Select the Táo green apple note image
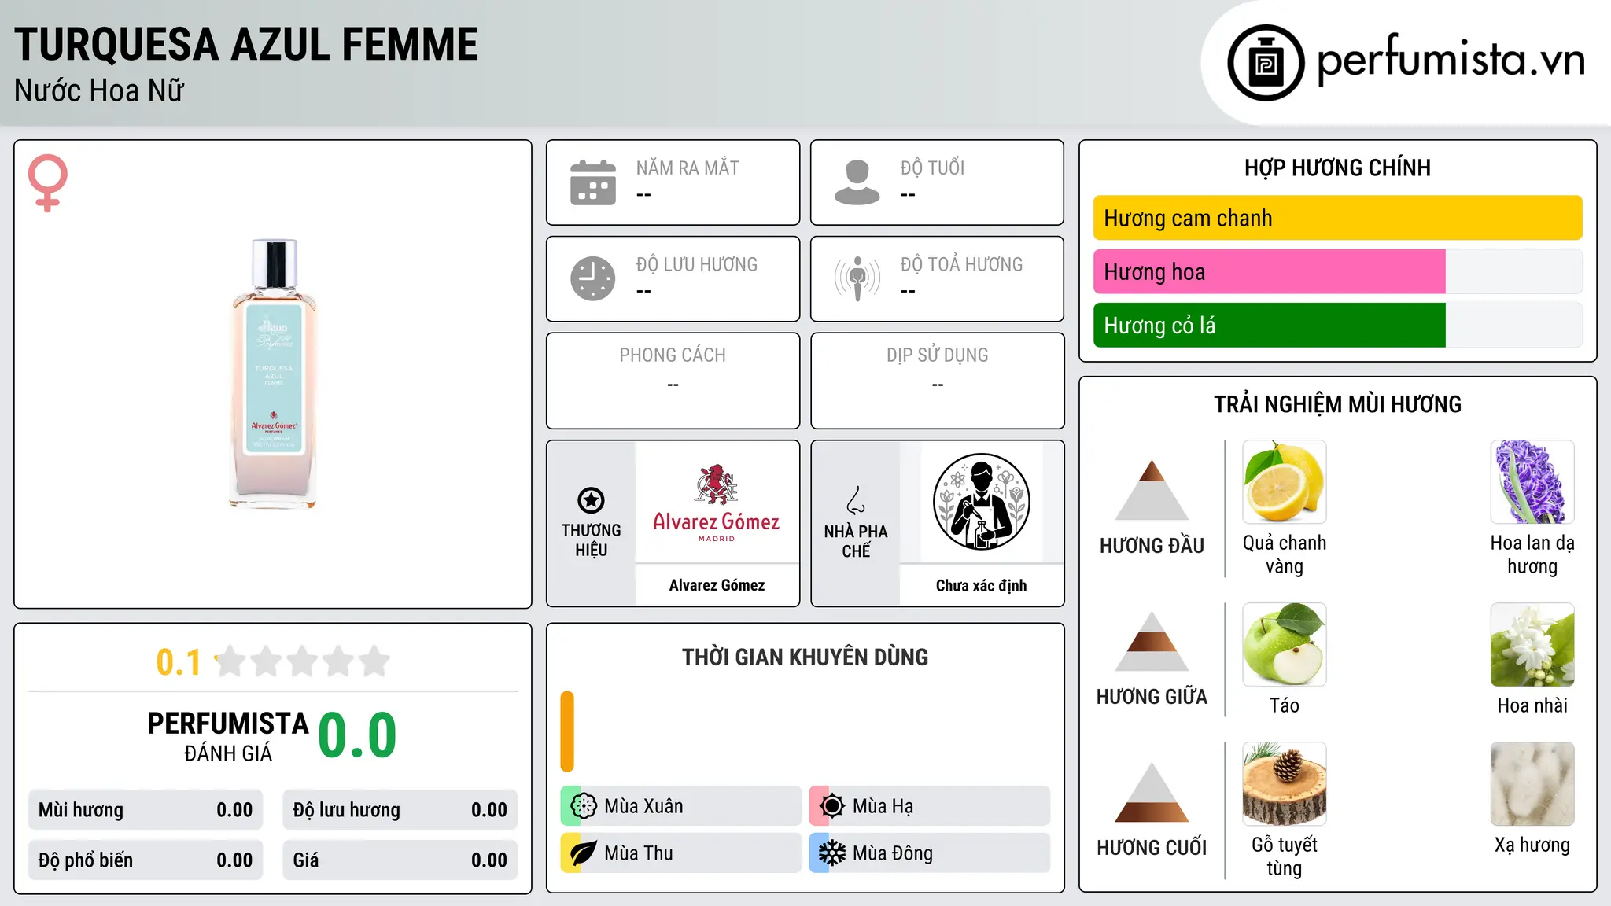The image size is (1611, 906). tap(1285, 645)
